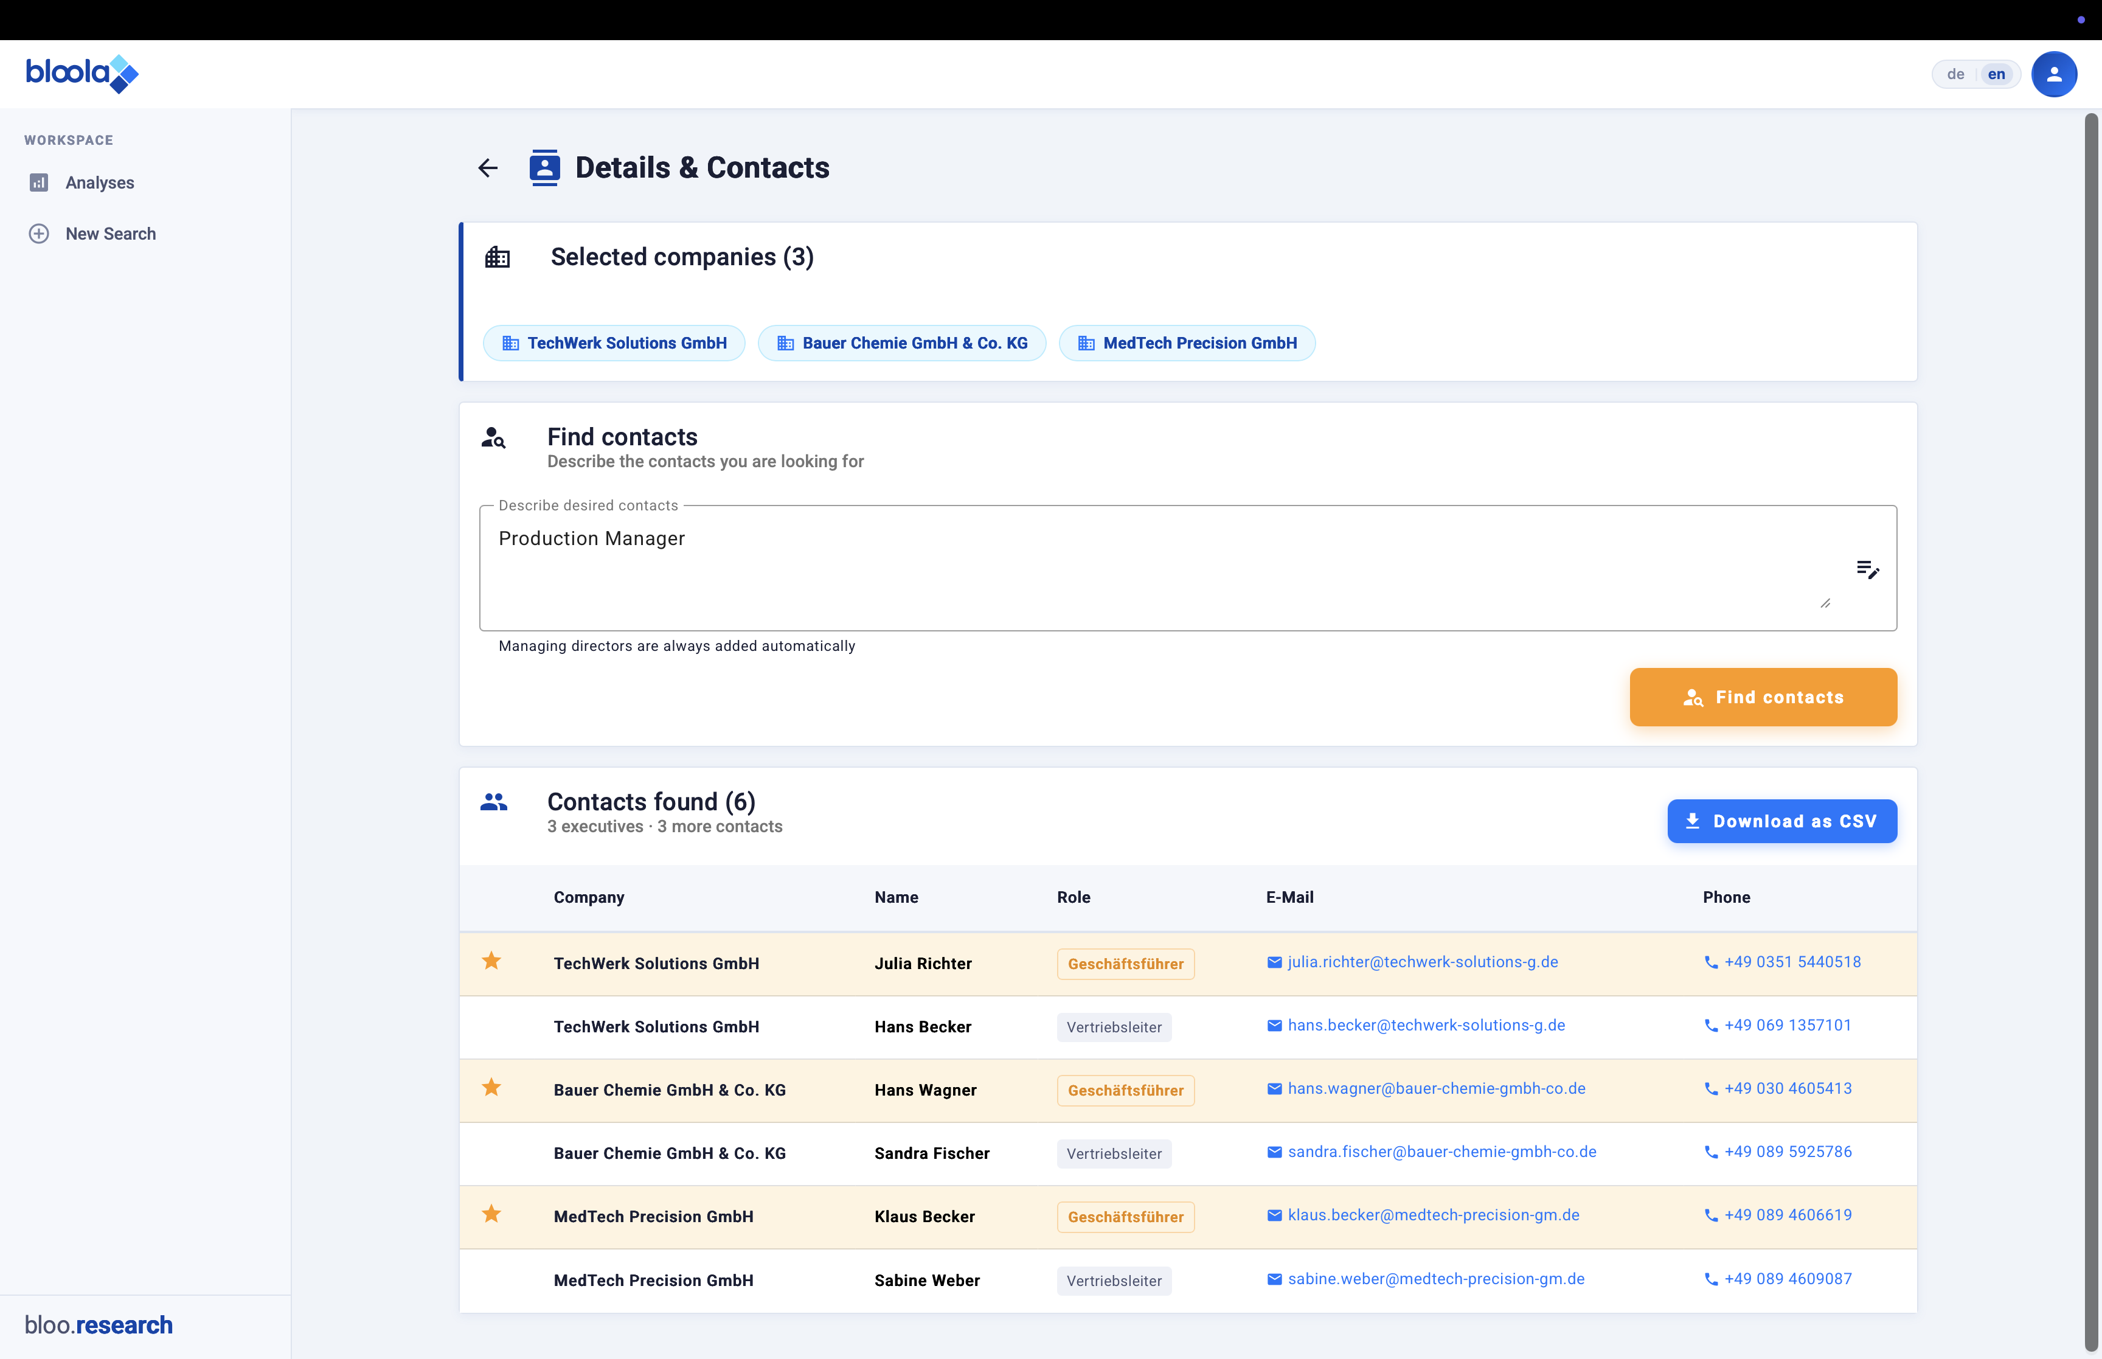This screenshot has width=2102, height=1359.
Task: Open Analyses in the workspace sidebar
Action: pyautogui.click(x=99, y=182)
